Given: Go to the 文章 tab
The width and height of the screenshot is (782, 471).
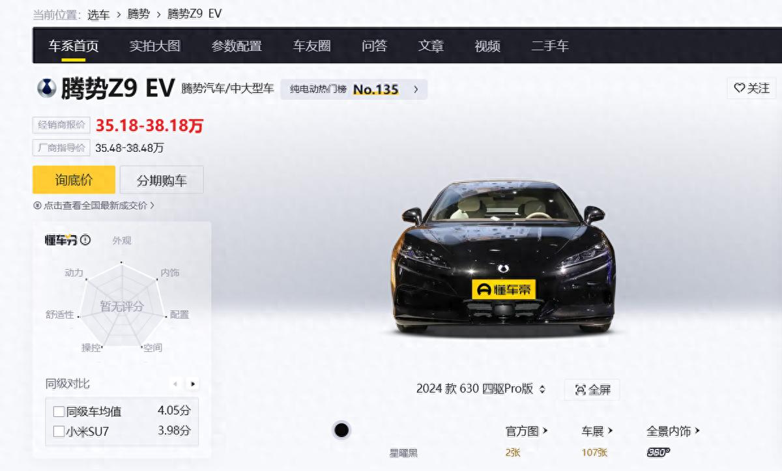Looking at the screenshot, I should tap(431, 46).
